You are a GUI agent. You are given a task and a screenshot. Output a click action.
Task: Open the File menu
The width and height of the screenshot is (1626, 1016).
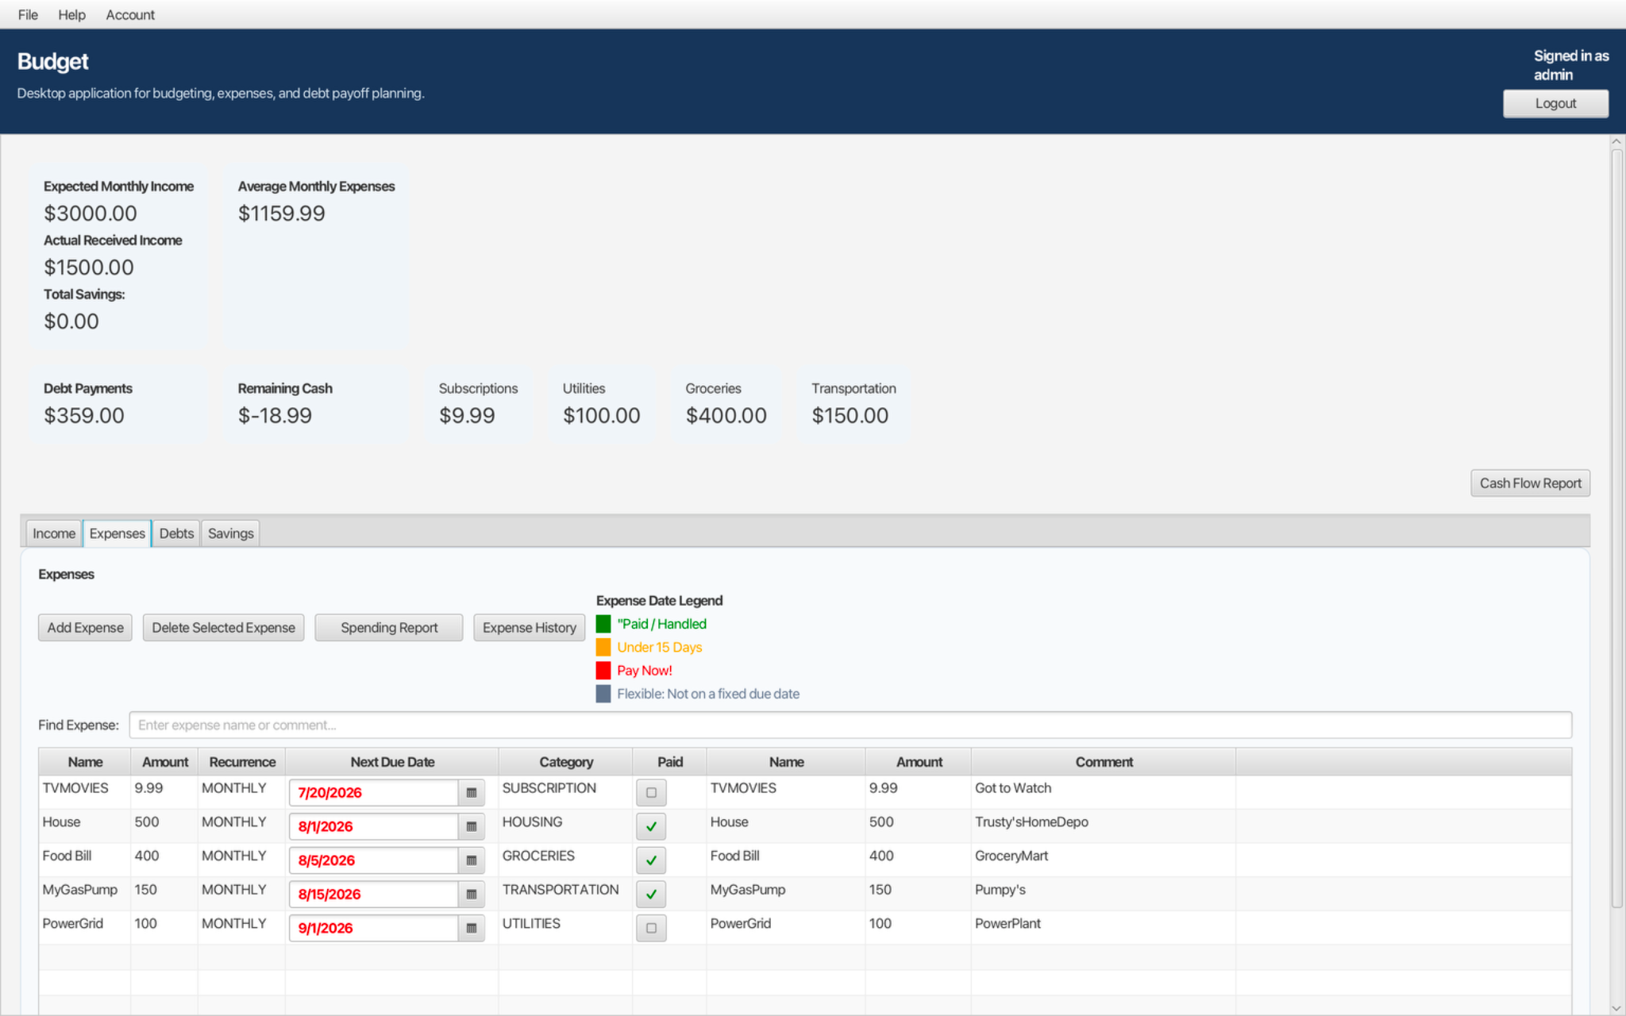pyautogui.click(x=28, y=14)
